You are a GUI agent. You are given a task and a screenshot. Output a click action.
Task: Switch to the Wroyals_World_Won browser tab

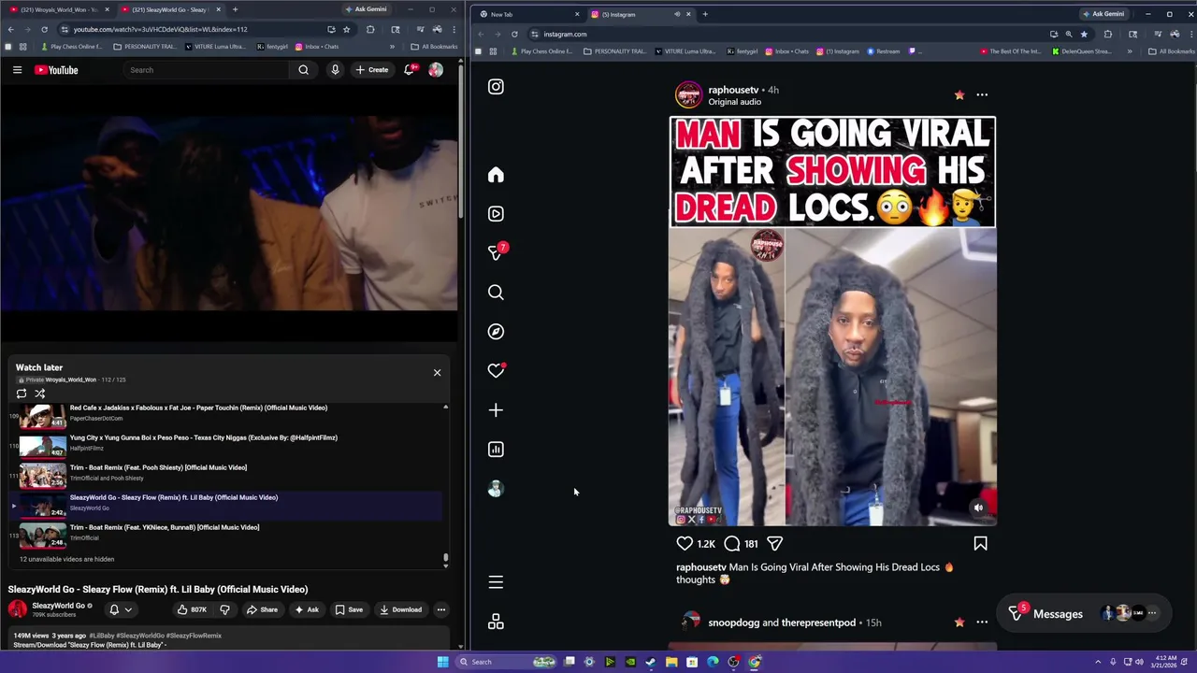tap(58, 9)
